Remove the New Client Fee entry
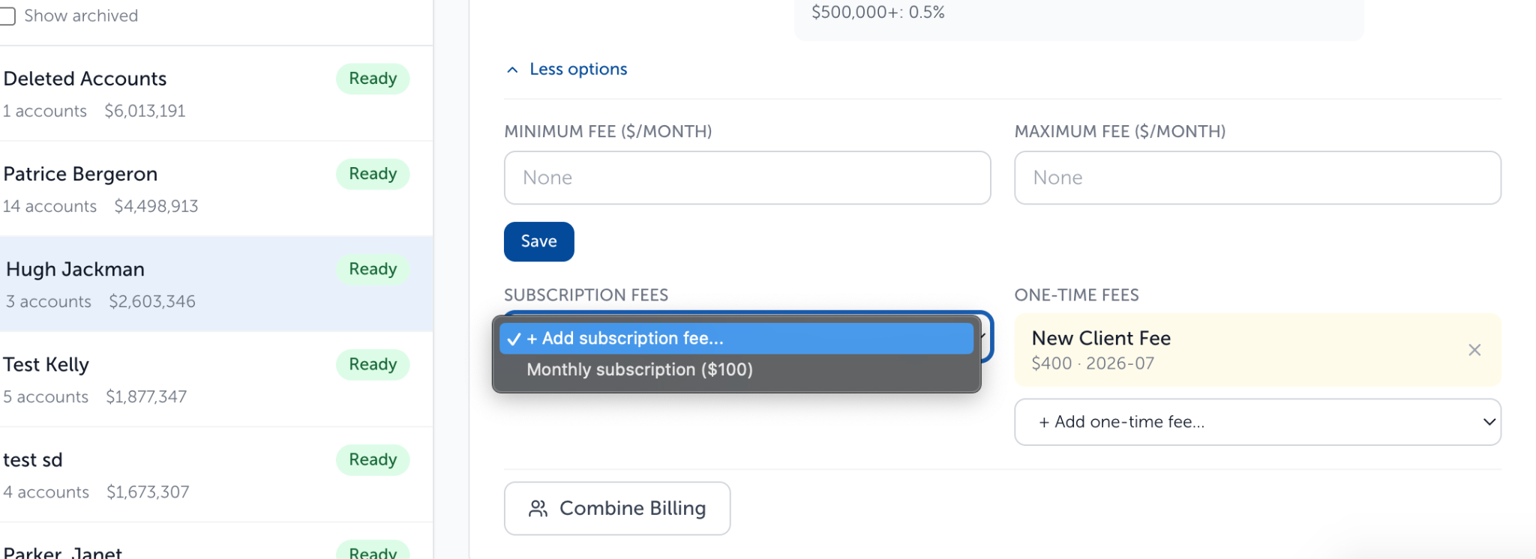The height and width of the screenshot is (559, 1536). click(x=1474, y=350)
